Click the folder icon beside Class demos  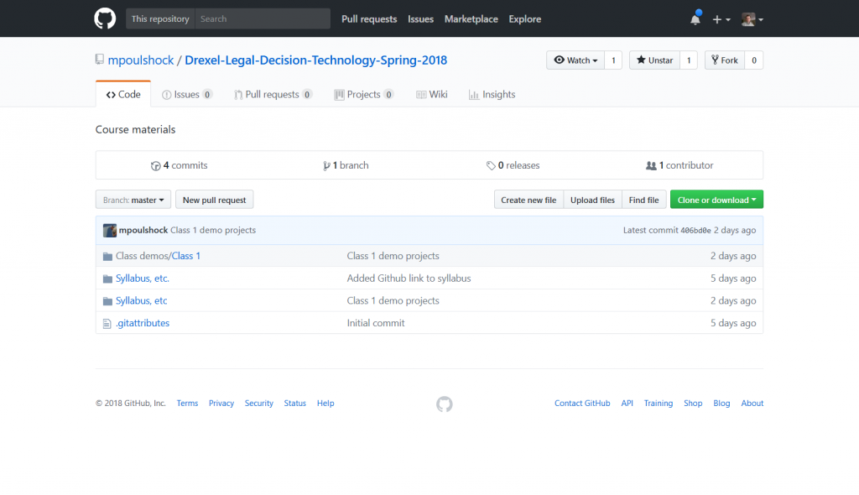pyautogui.click(x=107, y=256)
